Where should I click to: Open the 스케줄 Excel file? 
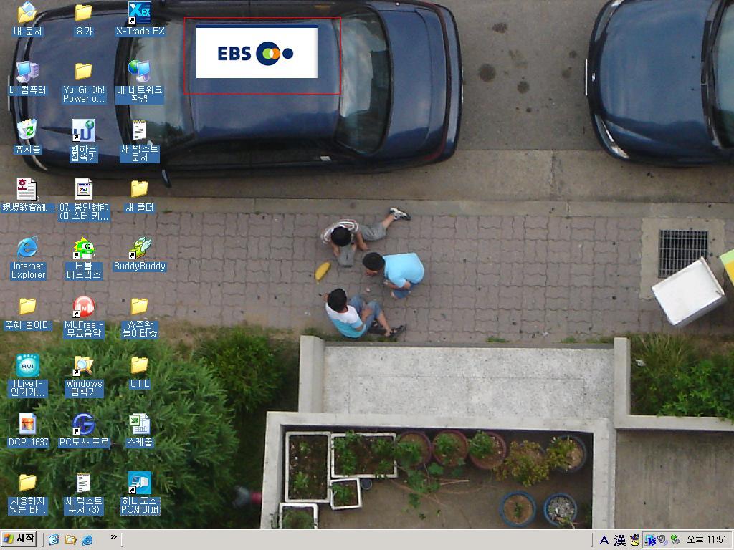click(140, 430)
